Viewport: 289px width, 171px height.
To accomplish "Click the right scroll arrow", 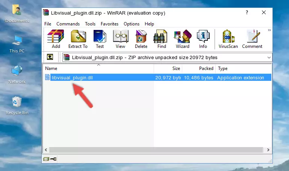I will [x=268, y=150].
